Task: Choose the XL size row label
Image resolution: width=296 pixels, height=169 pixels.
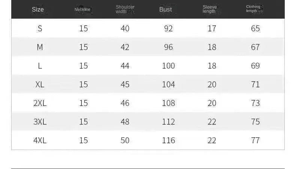Action: 40,84
